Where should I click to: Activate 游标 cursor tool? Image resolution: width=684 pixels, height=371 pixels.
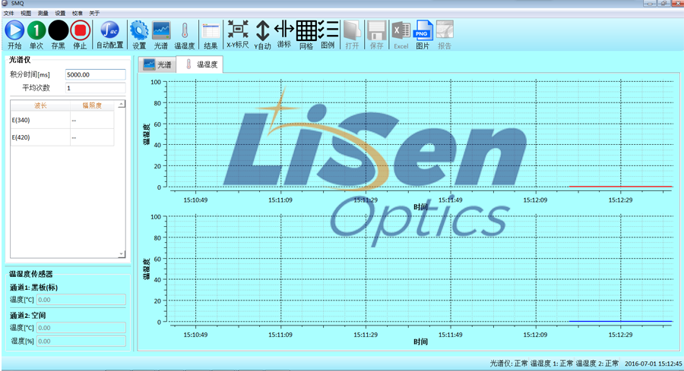pyautogui.click(x=284, y=35)
